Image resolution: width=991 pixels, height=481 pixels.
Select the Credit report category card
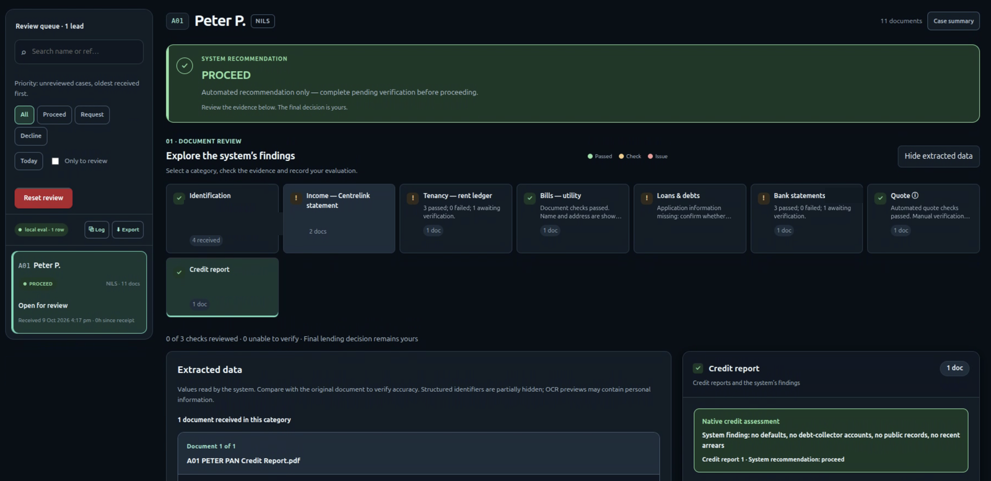click(222, 287)
